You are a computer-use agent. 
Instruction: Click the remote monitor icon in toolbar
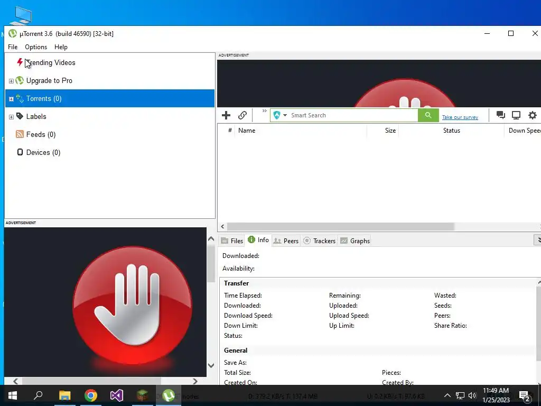tap(516, 115)
